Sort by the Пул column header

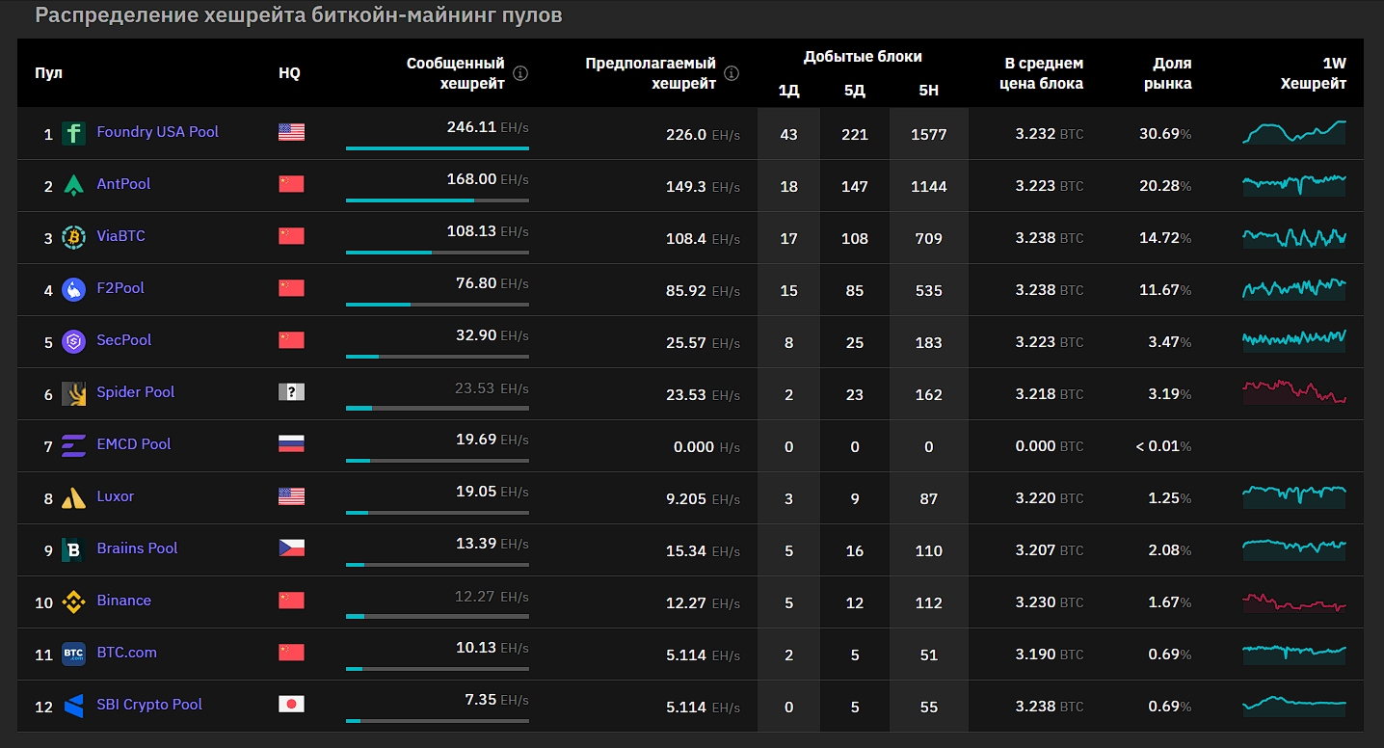[48, 73]
